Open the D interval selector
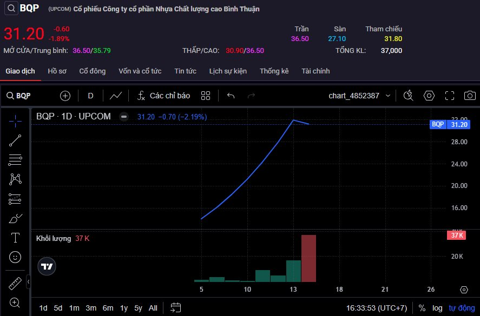 pyautogui.click(x=90, y=96)
